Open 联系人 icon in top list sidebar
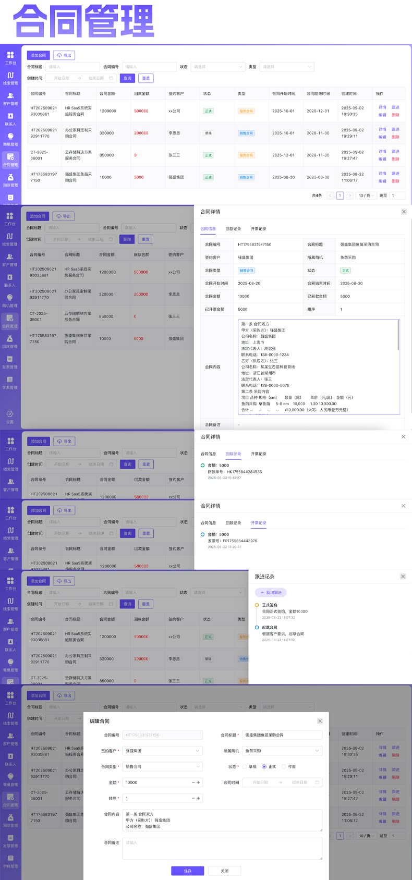Viewport: 412px width, 880px height. tap(10, 116)
